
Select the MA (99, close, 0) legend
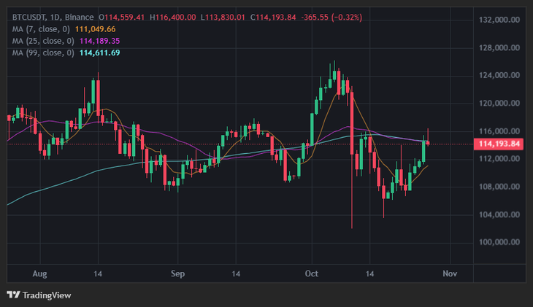coord(43,53)
